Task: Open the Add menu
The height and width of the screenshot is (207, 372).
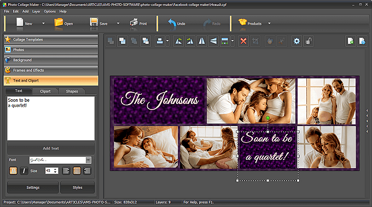Action: coord(25,12)
